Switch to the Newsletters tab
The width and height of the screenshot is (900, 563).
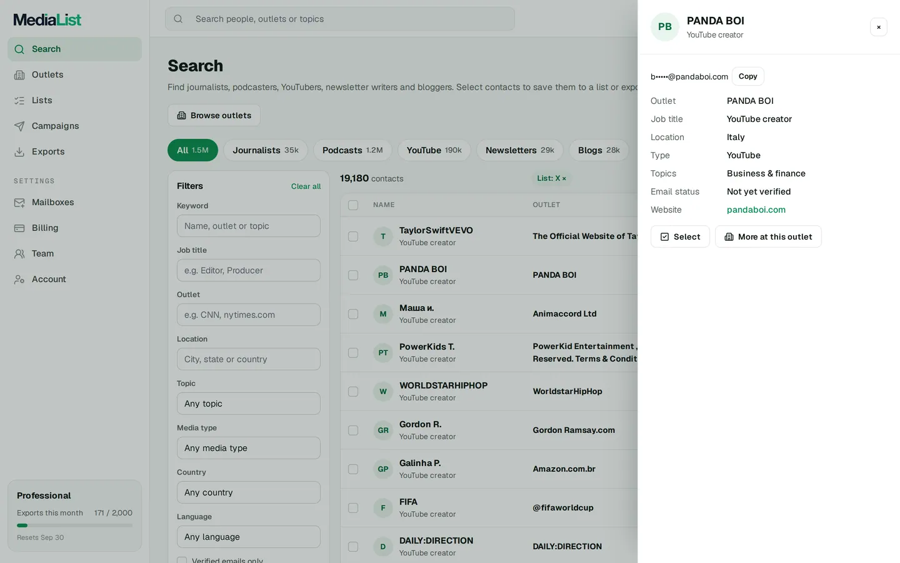[x=520, y=150]
